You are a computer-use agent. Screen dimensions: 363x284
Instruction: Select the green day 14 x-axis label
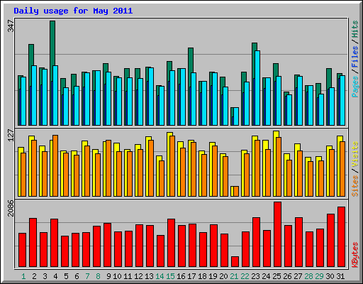coord(160,276)
